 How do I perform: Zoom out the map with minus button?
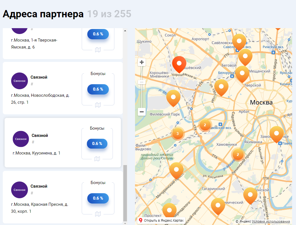pyautogui.click(x=141, y=112)
